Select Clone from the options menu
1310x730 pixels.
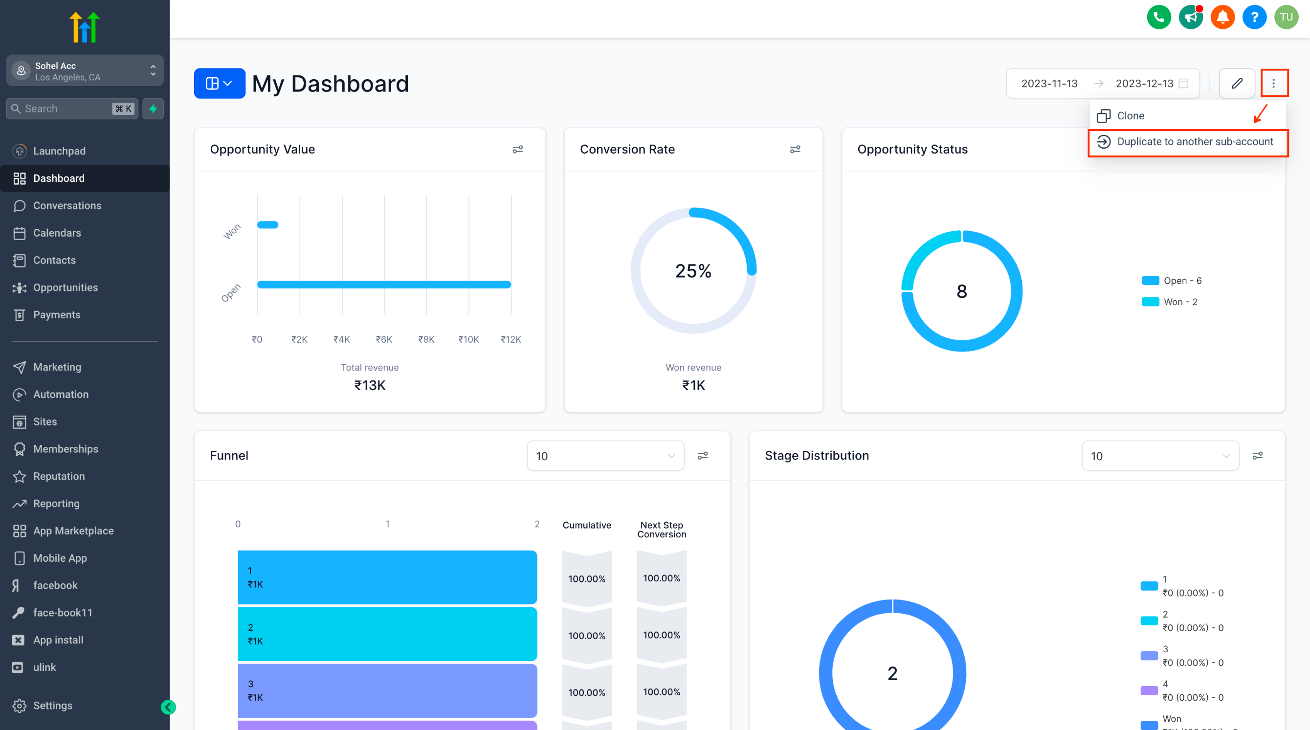1130,116
